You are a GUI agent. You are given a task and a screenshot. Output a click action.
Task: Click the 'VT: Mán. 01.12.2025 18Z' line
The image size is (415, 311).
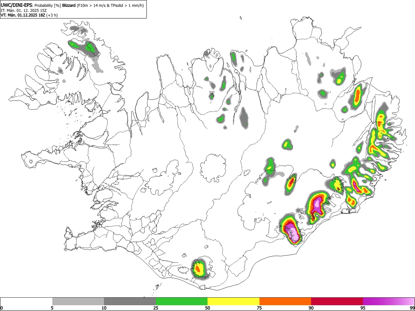click(x=23, y=15)
